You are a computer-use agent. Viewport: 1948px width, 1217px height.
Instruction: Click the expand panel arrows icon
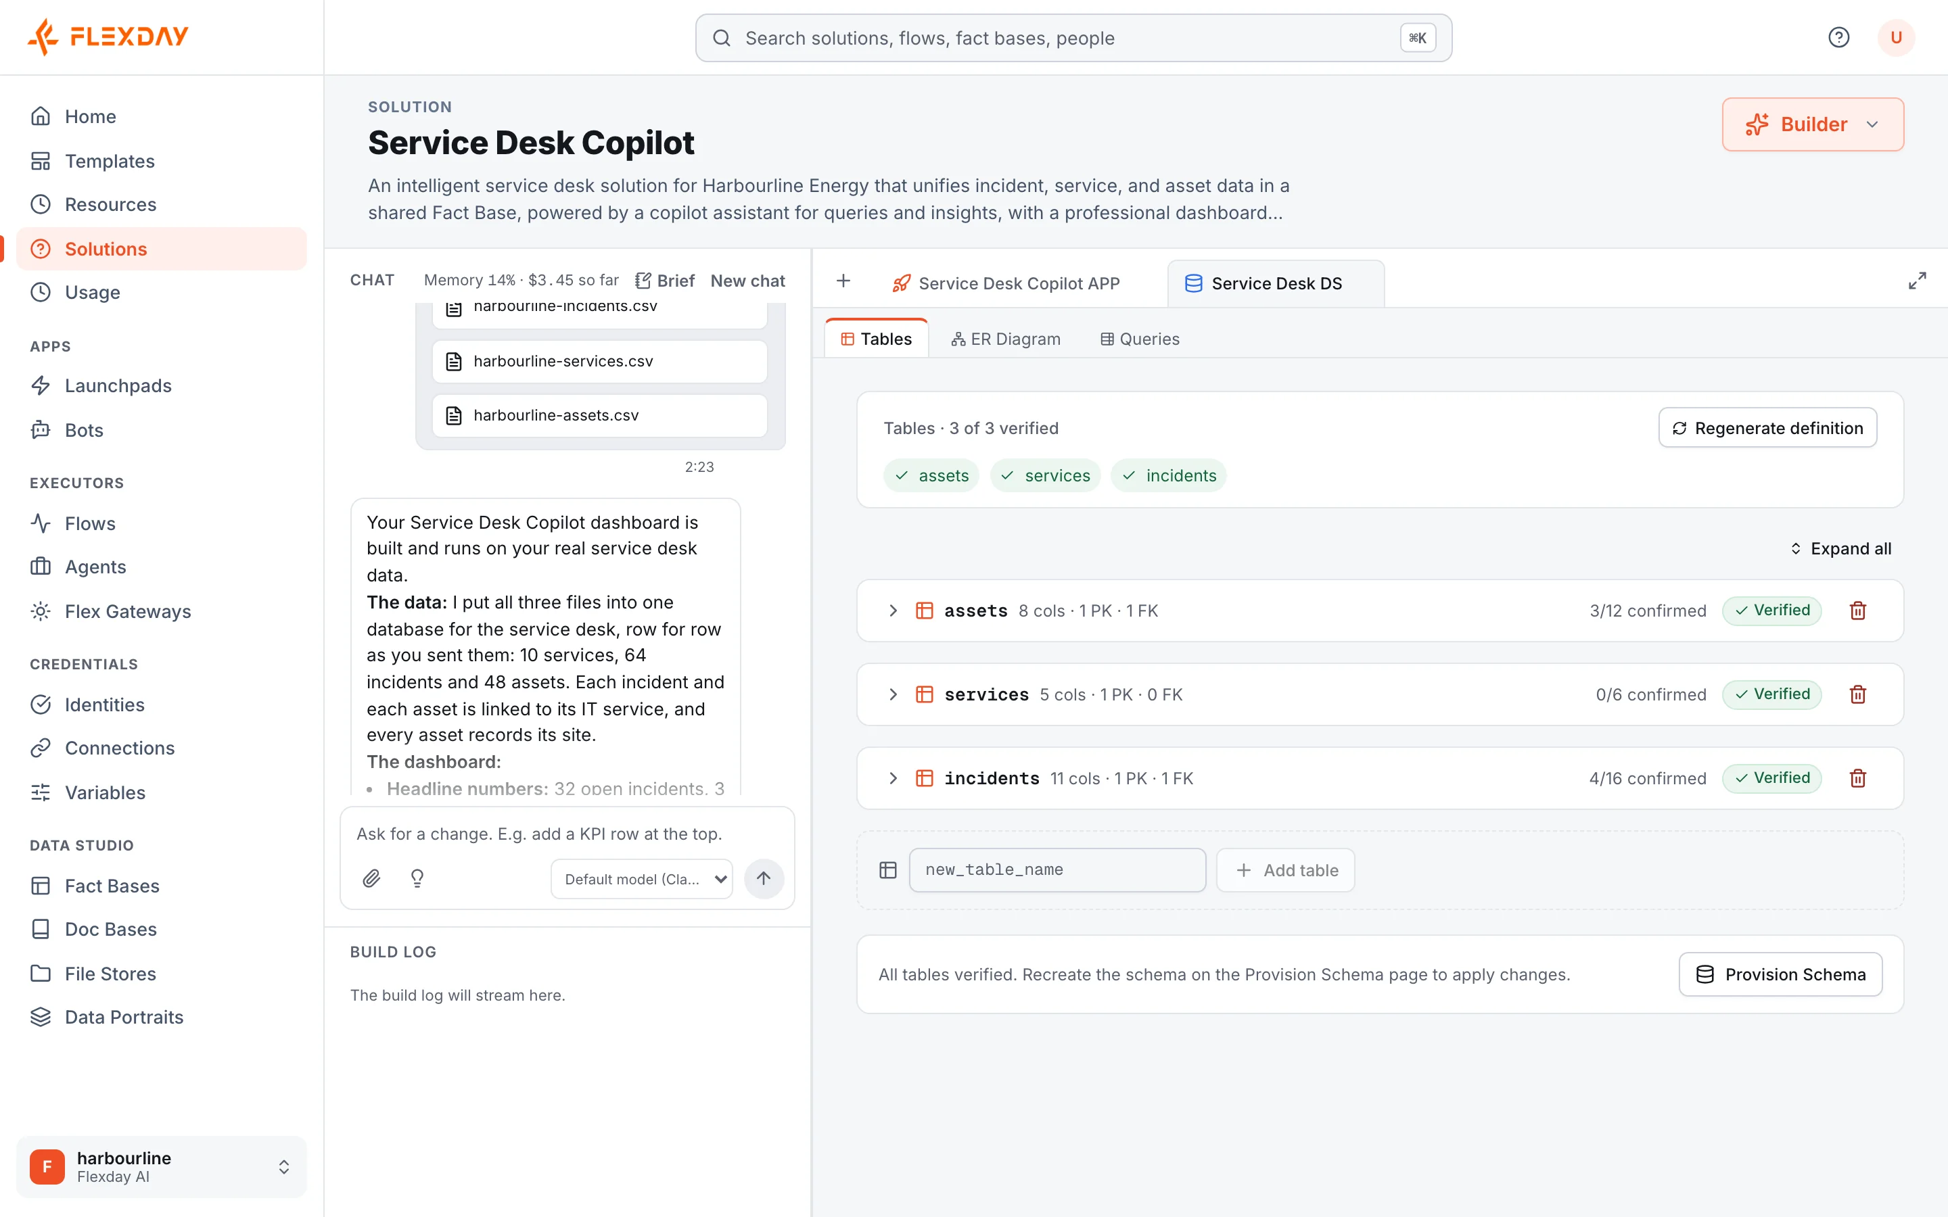[x=1918, y=281]
